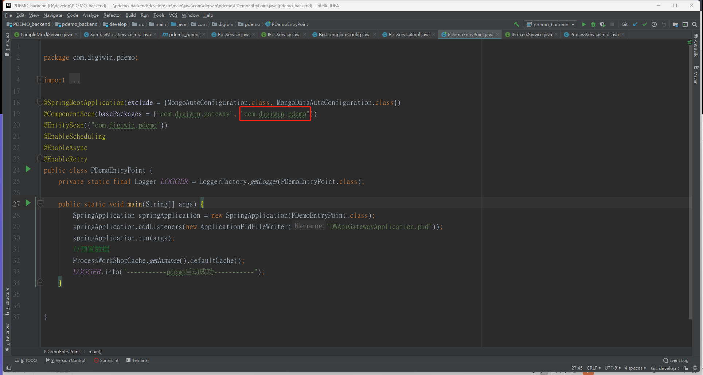Open Project tool window sidebar button

[7, 44]
